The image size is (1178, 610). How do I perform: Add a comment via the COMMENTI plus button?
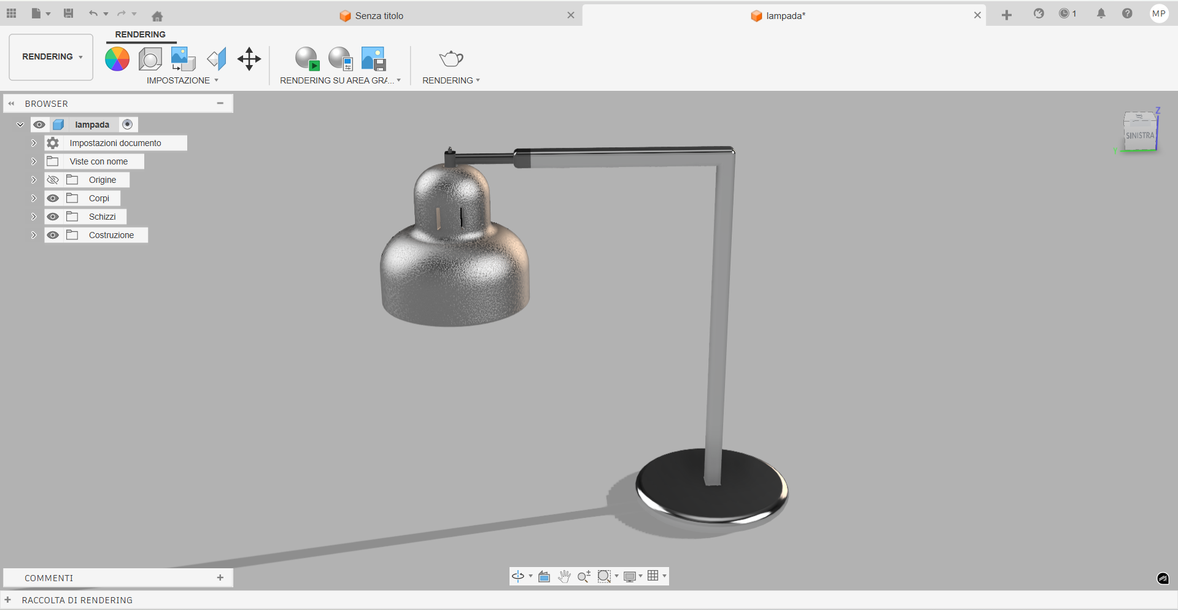pyautogui.click(x=220, y=577)
